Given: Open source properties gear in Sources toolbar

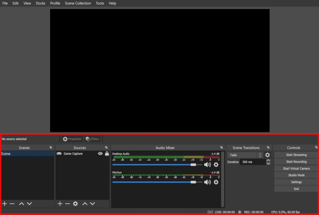Looking at the screenshot, I should (76, 204).
